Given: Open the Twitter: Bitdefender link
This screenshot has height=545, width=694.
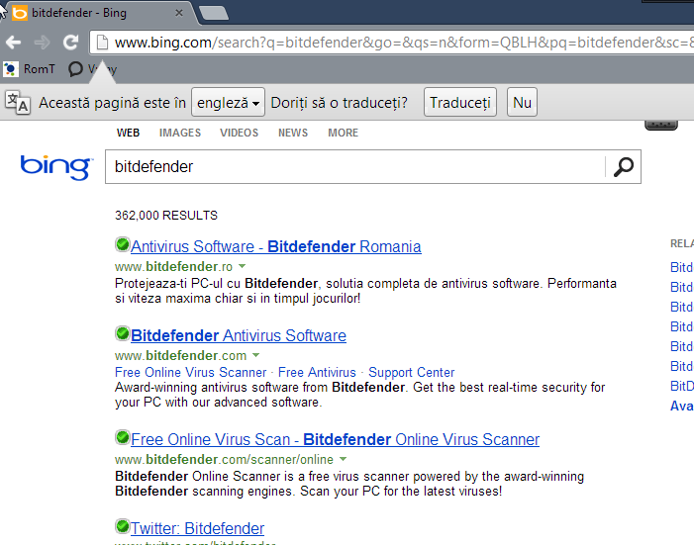Looking at the screenshot, I should pyautogui.click(x=197, y=528).
